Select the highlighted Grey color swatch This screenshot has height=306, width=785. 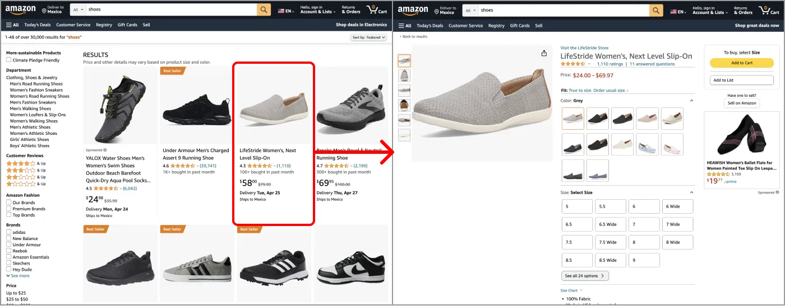(572, 119)
